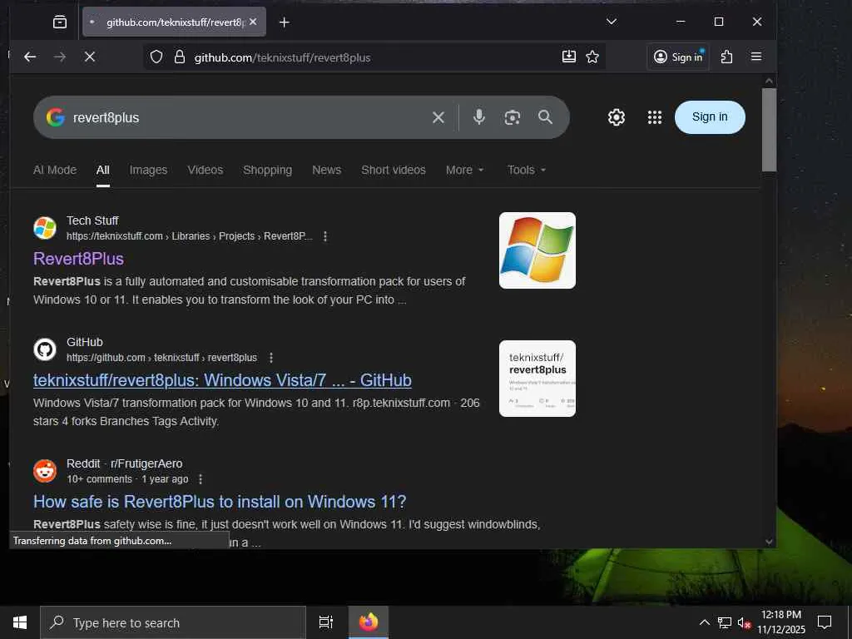The height and width of the screenshot is (639, 852).
Task: Click the Google logo in search box
Action: coord(56,117)
